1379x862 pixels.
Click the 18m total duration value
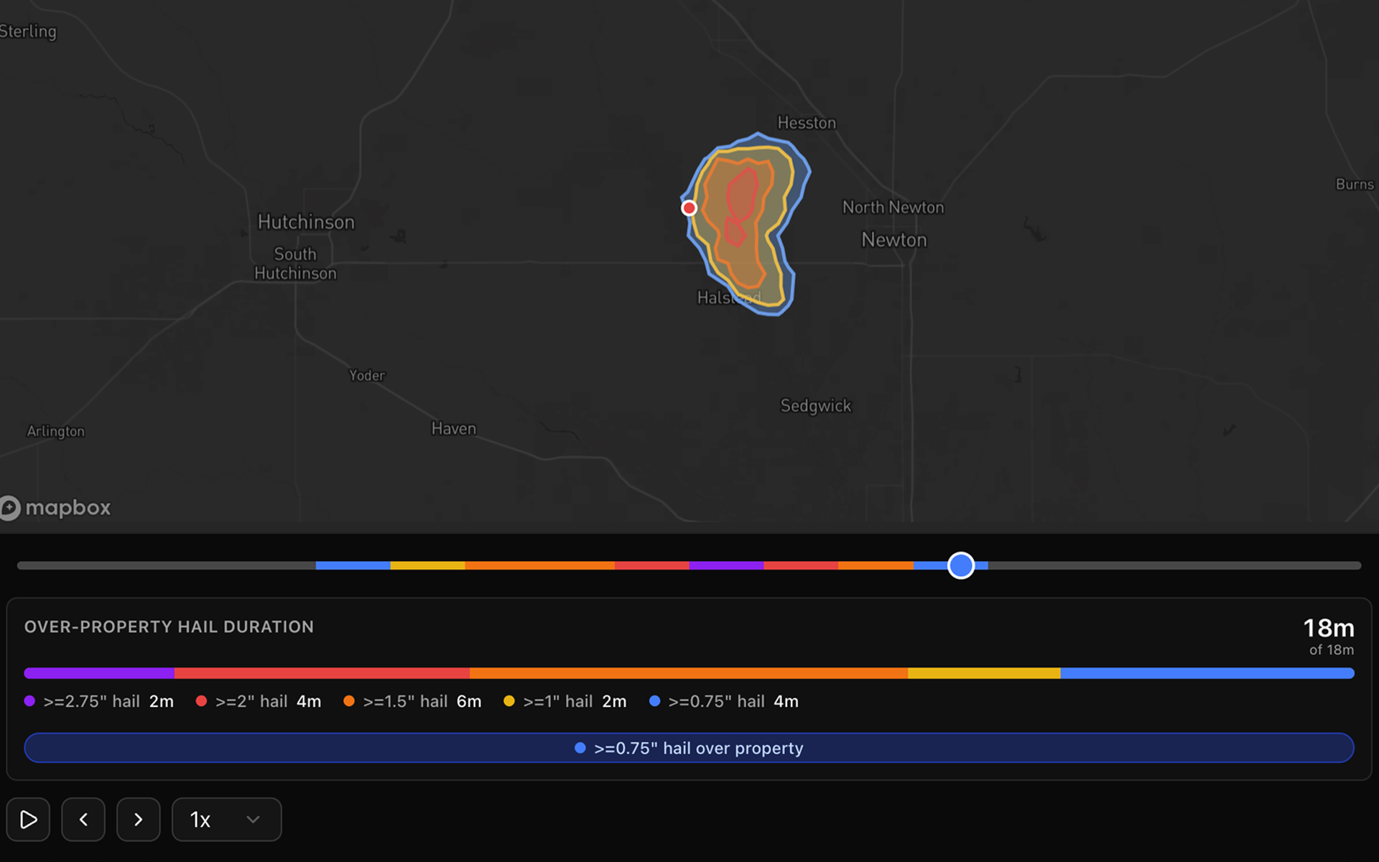[1329, 628]
